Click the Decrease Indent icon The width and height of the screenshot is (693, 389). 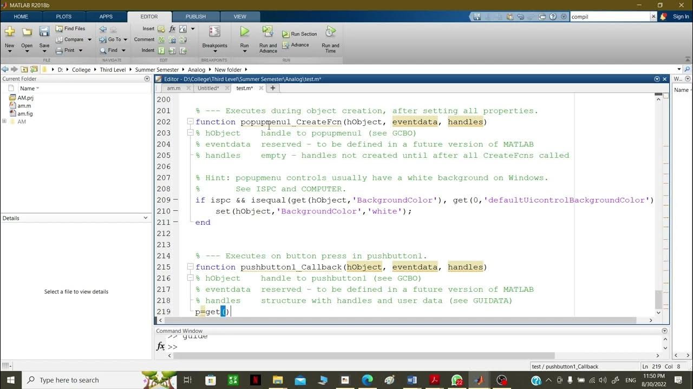183,51
